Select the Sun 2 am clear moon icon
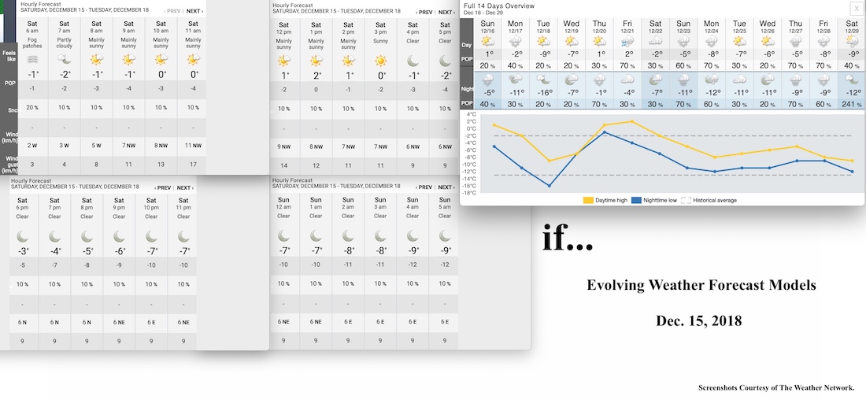This screenshot has width=866, height=400. pyautogui.click(x=348, y=236)
